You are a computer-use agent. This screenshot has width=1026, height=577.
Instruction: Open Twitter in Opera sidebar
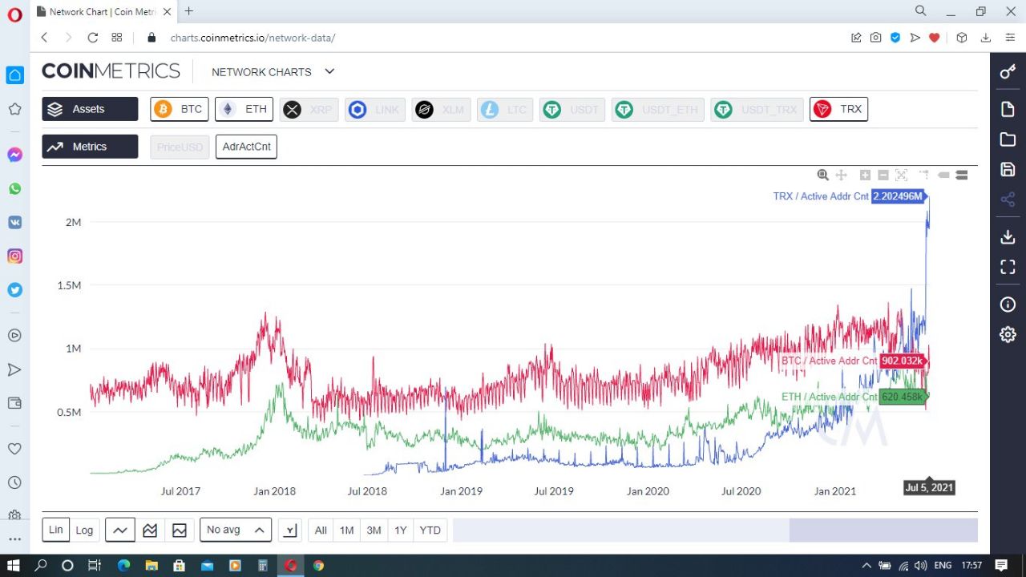tap(14, 290)
